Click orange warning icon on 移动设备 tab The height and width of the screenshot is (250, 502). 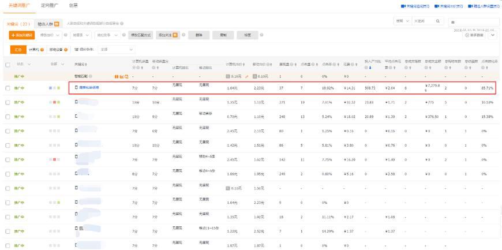click(x=66, y=50)
